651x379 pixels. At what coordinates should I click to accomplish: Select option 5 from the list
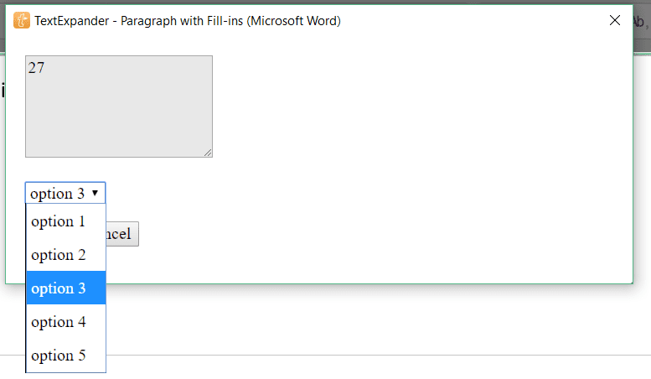tap(66, 356)
